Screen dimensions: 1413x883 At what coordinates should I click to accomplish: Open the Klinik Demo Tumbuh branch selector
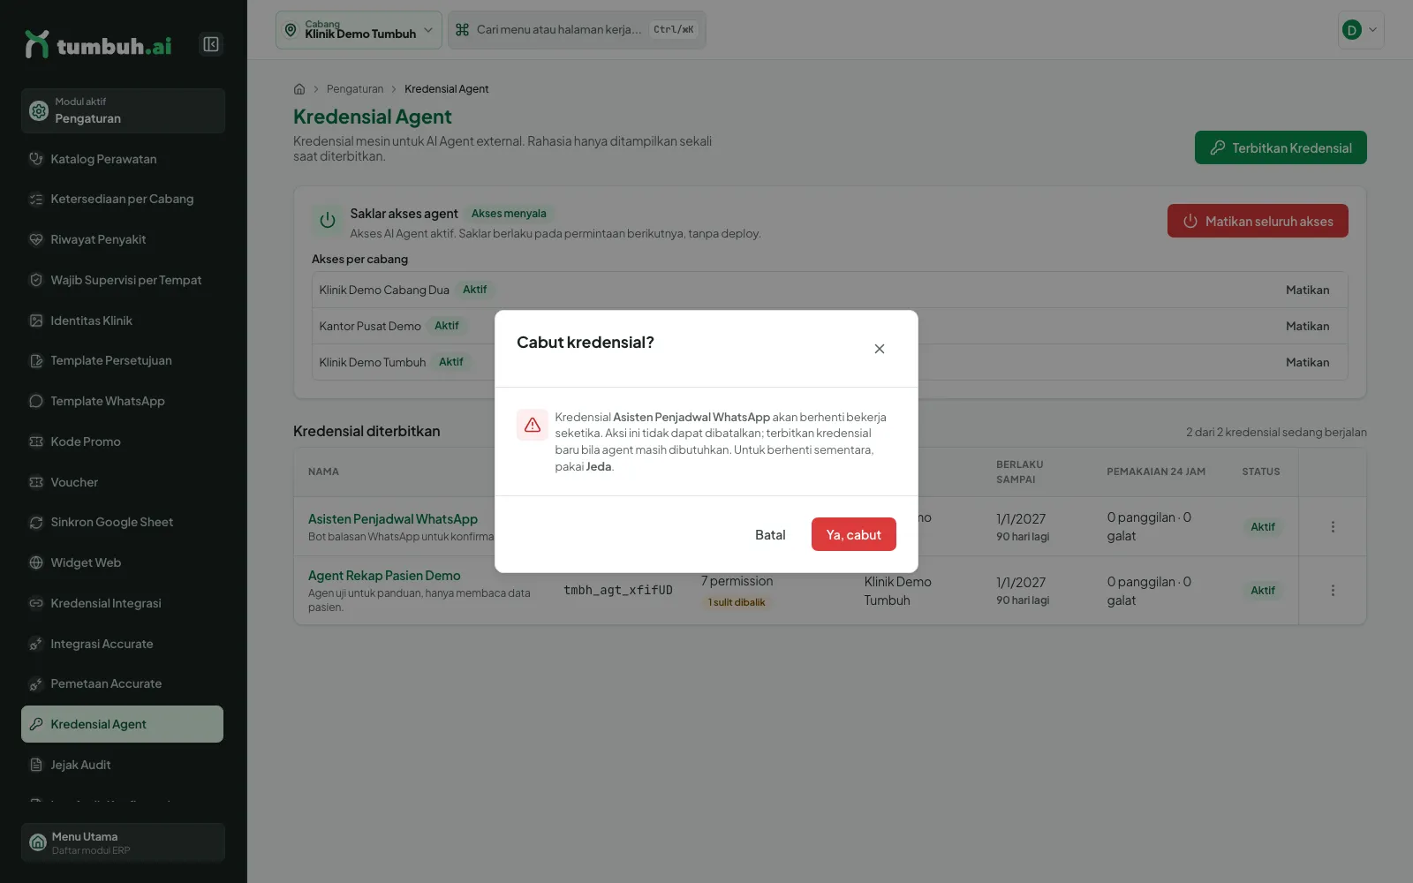(359, 30)
